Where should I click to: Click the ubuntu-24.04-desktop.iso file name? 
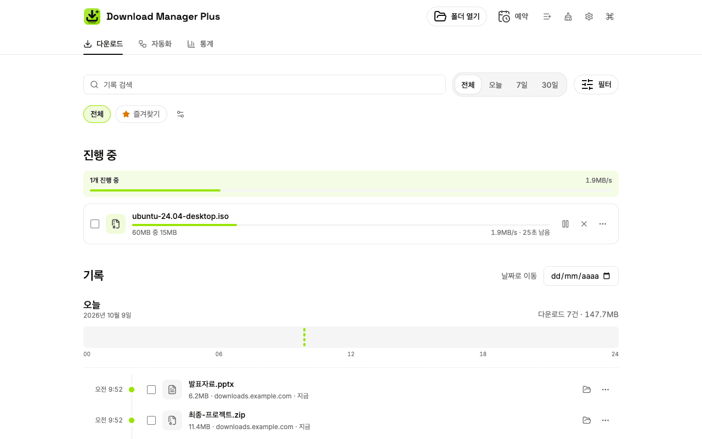(x=180, y=216)
